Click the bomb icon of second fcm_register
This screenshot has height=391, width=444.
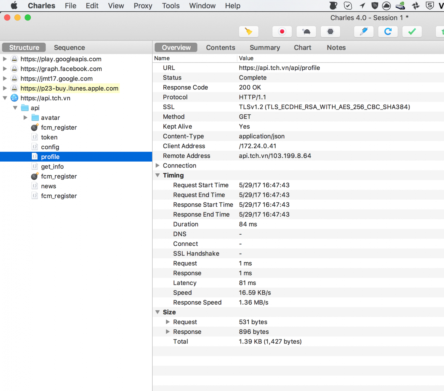tap(35, 176)
